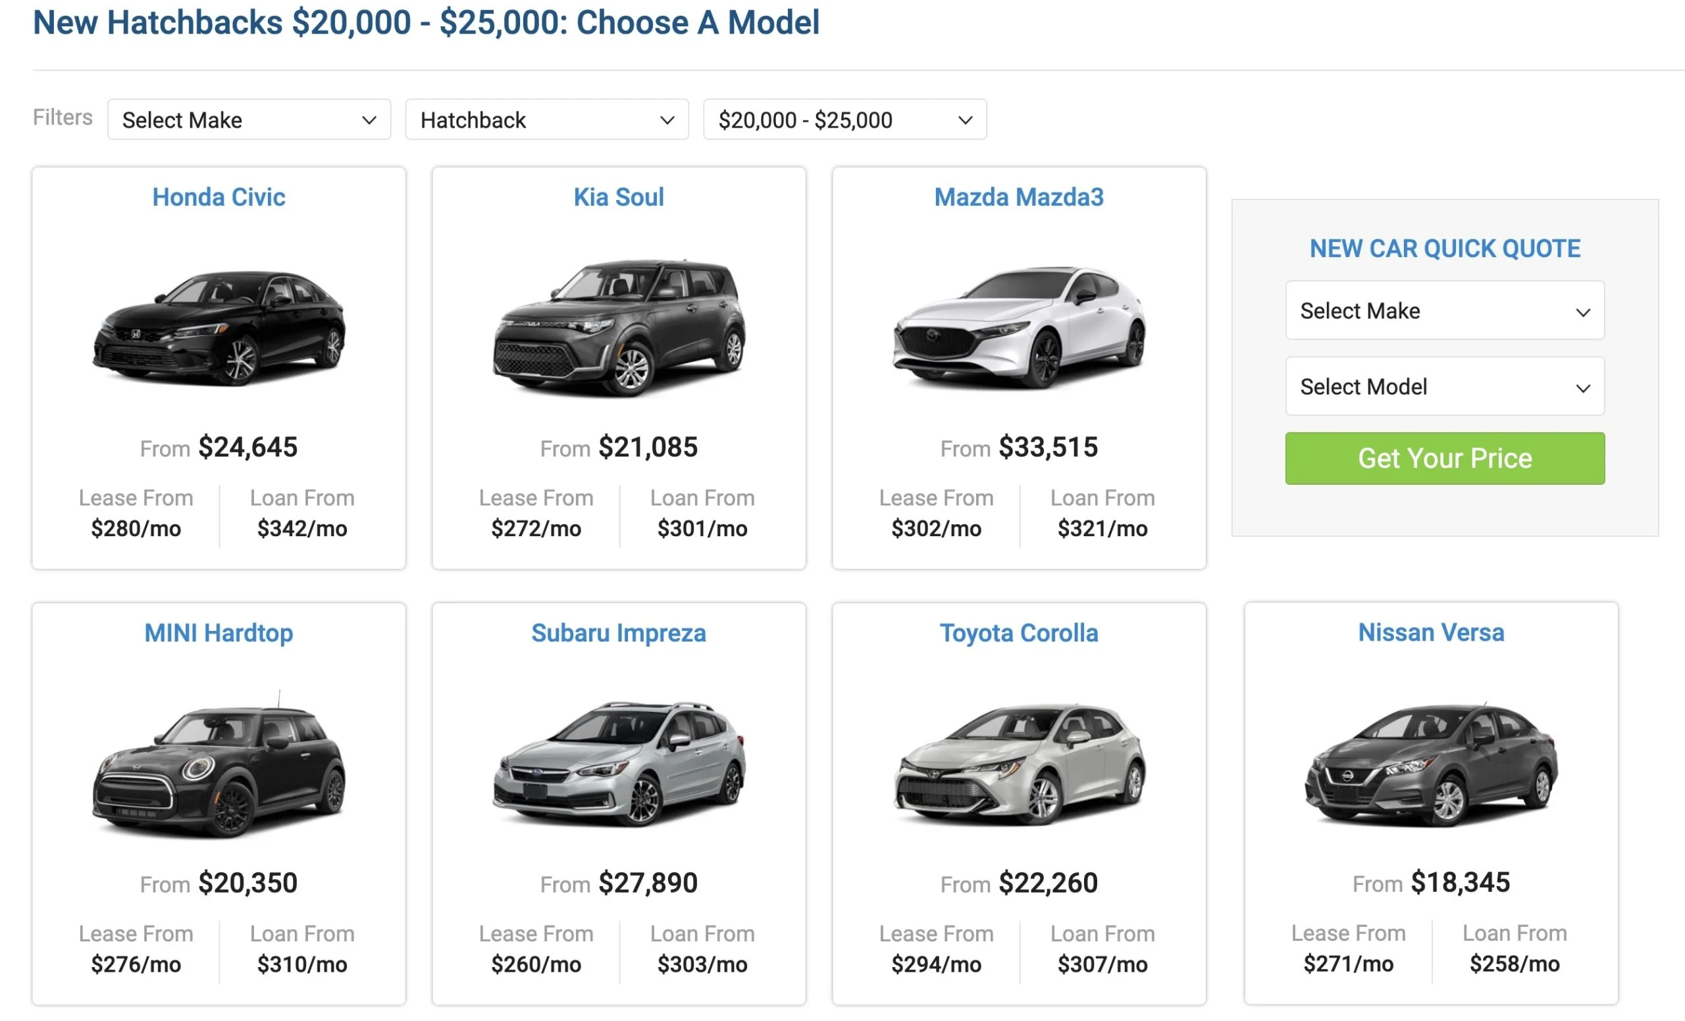Click the New Hatchbacks page heading
The height and width of the screenshot is (1021, 1685).
point(426,22)
